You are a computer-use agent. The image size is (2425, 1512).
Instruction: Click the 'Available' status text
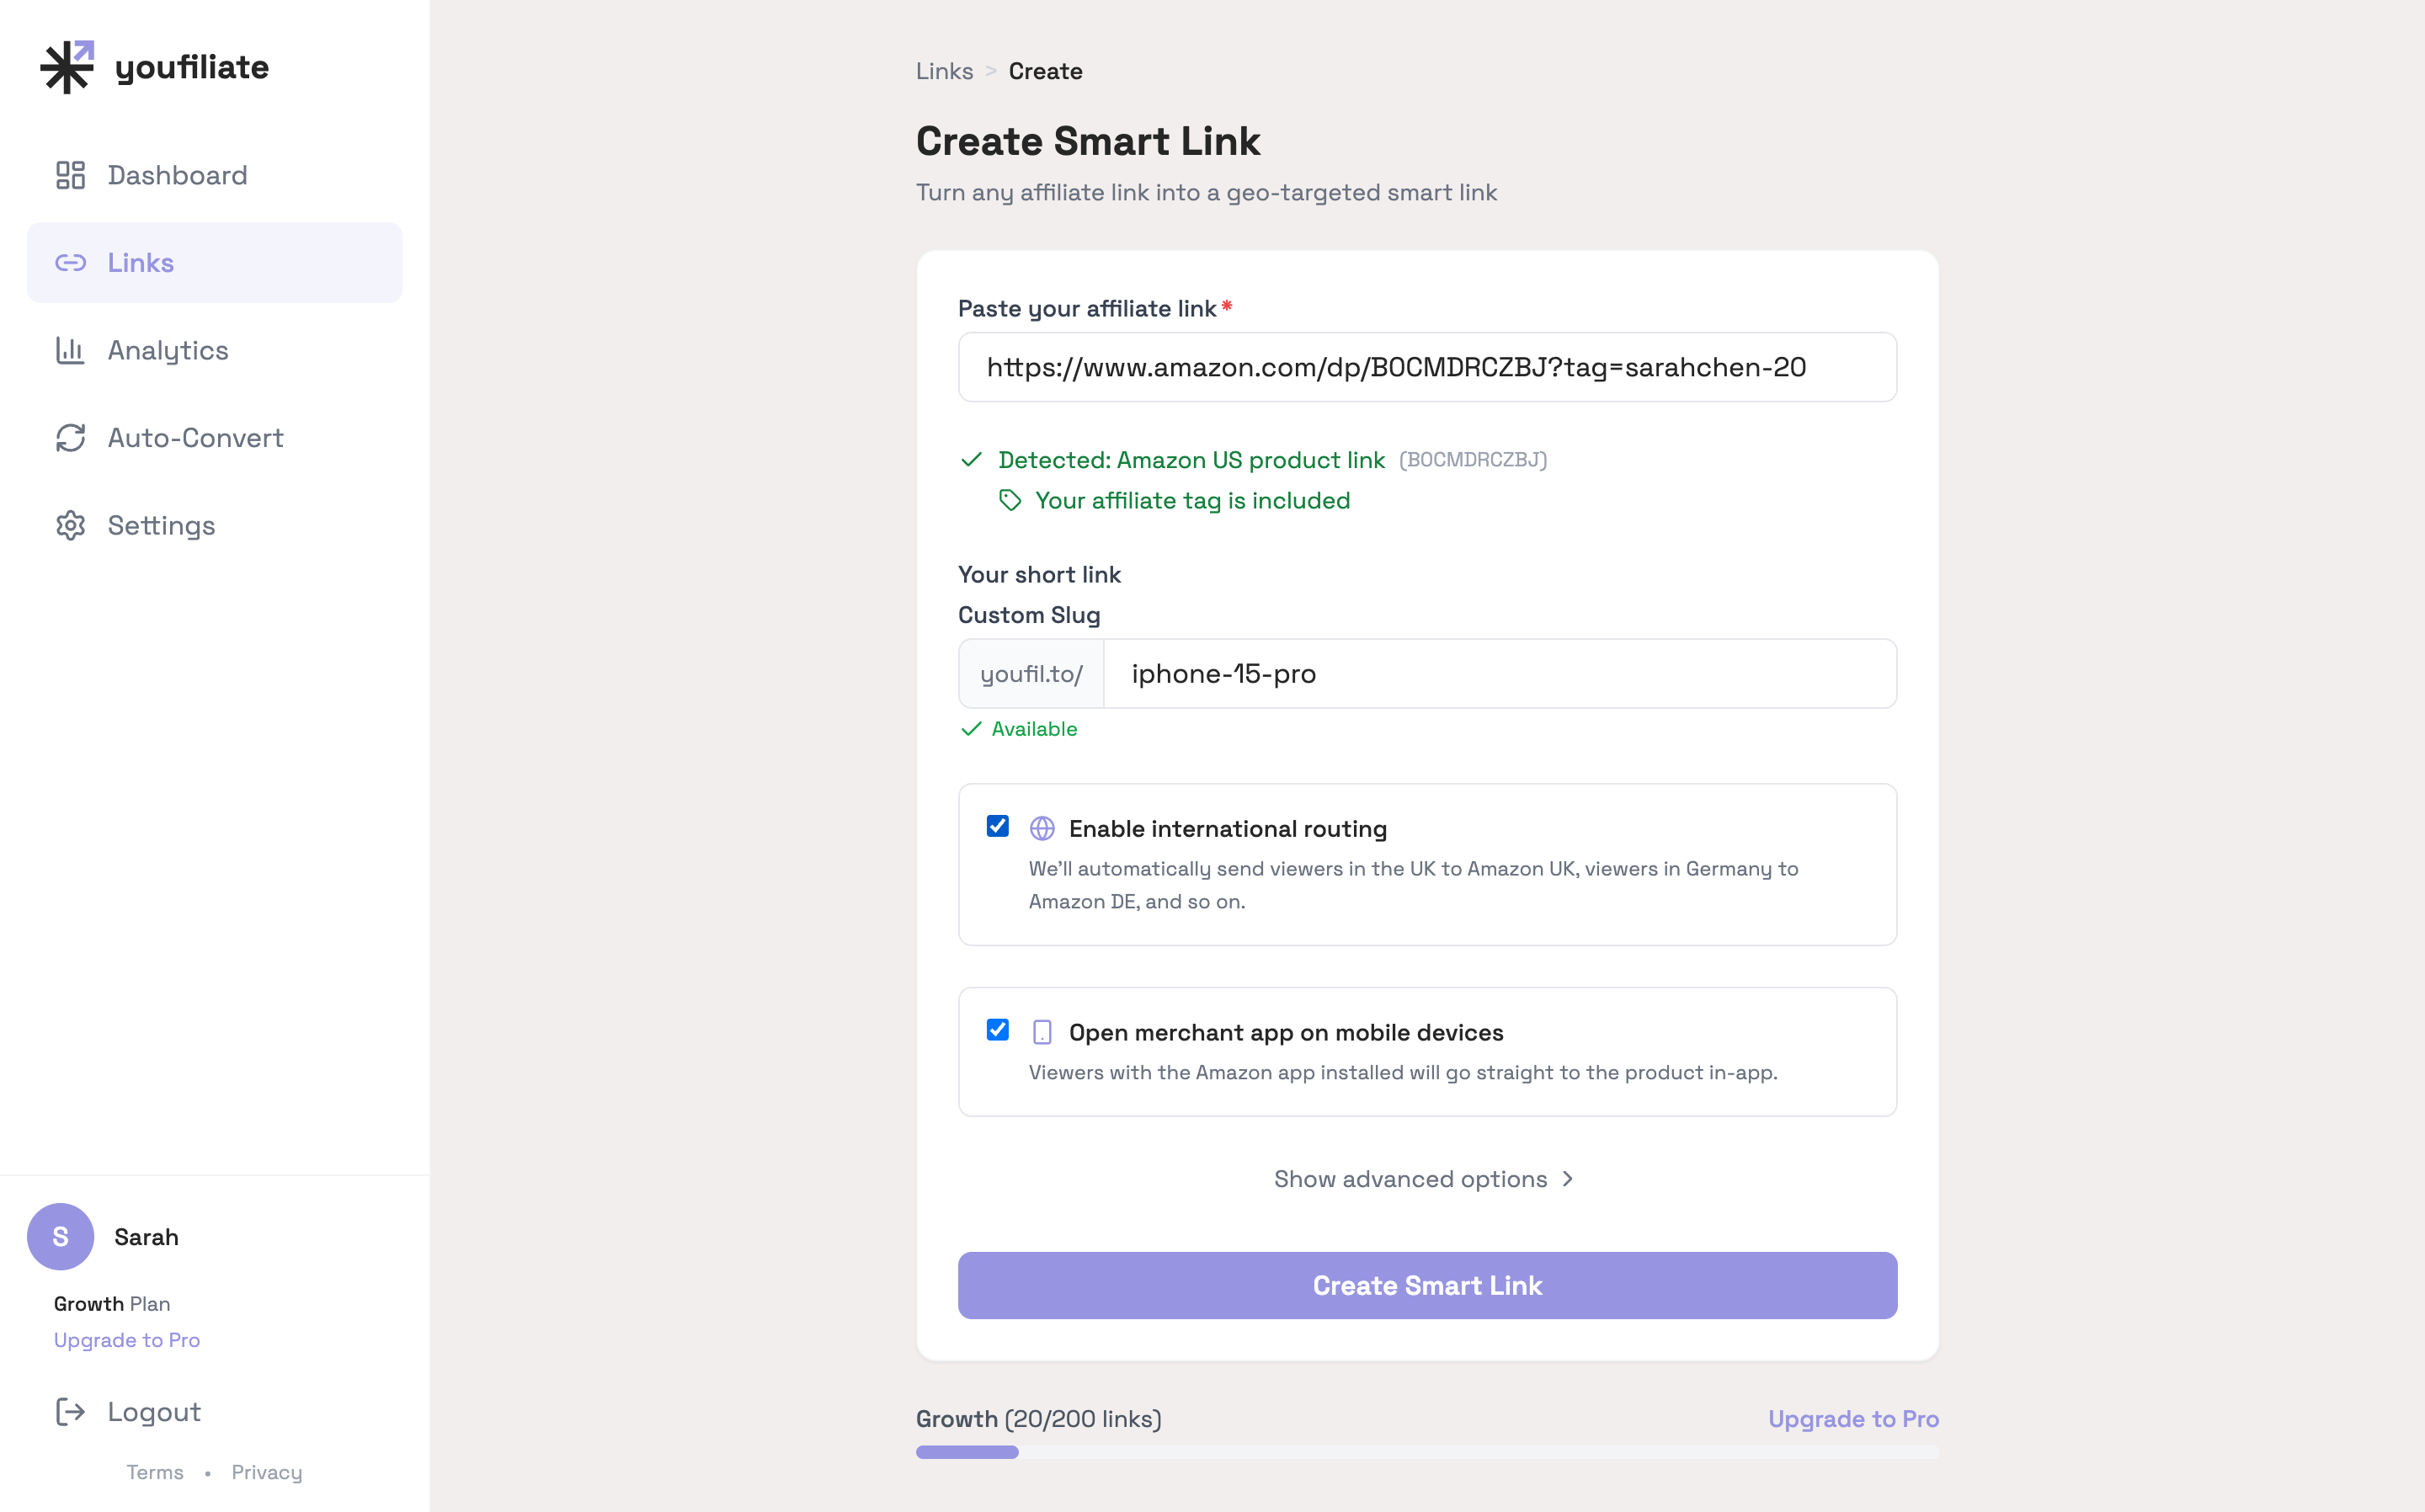tap(1034, 729)
